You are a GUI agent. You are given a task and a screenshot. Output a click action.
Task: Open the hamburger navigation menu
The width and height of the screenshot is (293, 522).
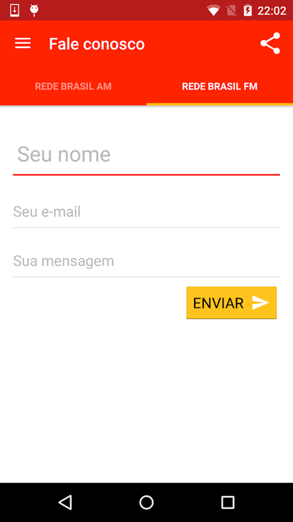pos(23,43)
